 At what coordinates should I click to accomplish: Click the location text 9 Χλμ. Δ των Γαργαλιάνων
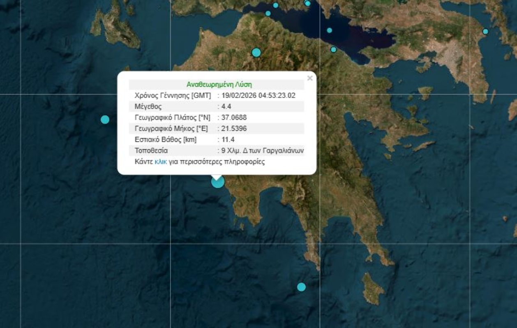point(263,150)
